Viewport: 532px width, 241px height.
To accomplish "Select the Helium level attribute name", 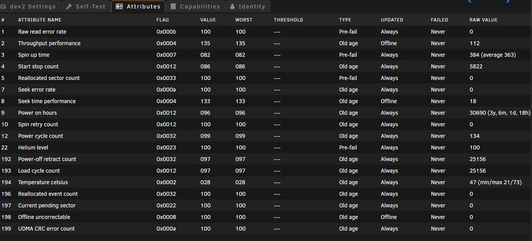I will [33, 147].
